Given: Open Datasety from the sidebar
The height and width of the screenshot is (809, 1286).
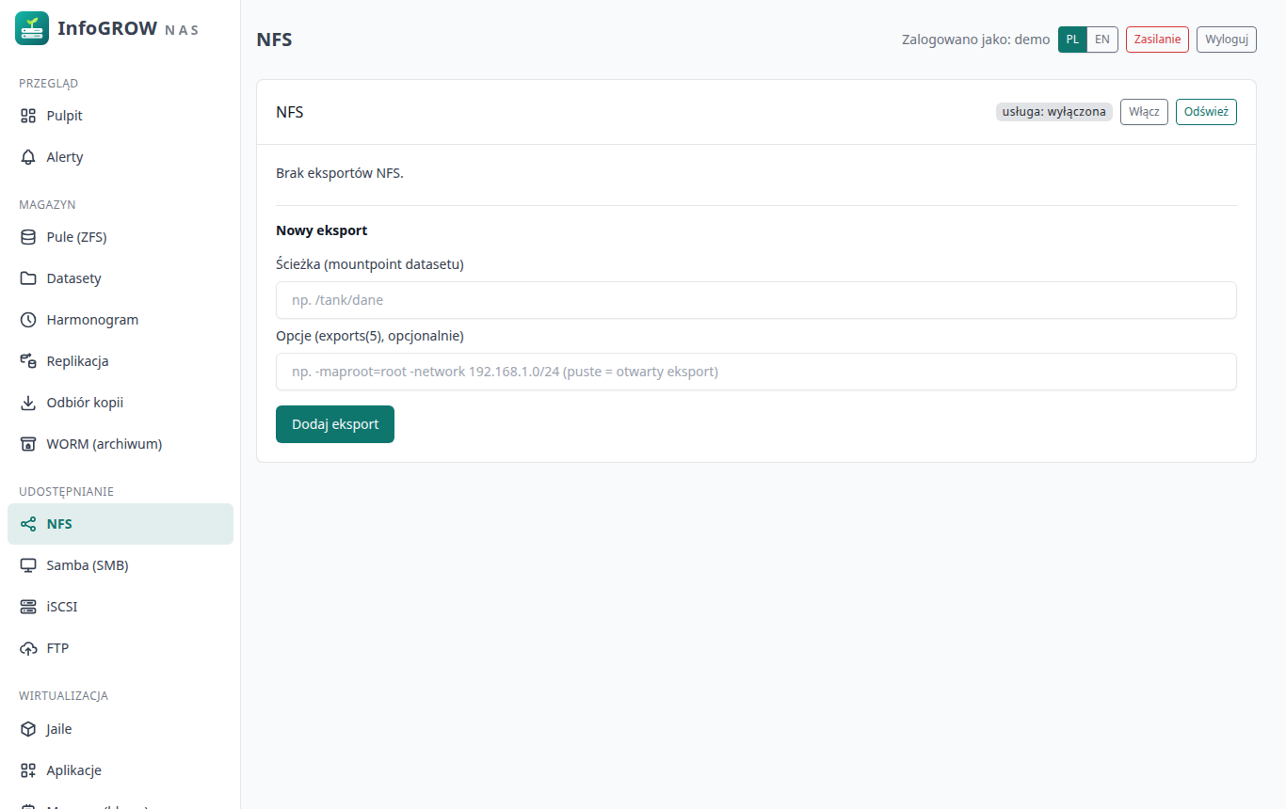Looking at the screenshot, I should point(121,278).
